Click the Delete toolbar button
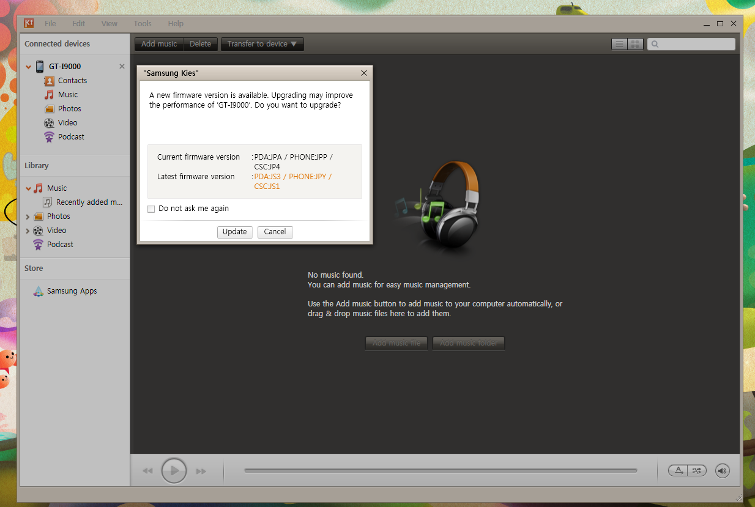 pos(200,44)
